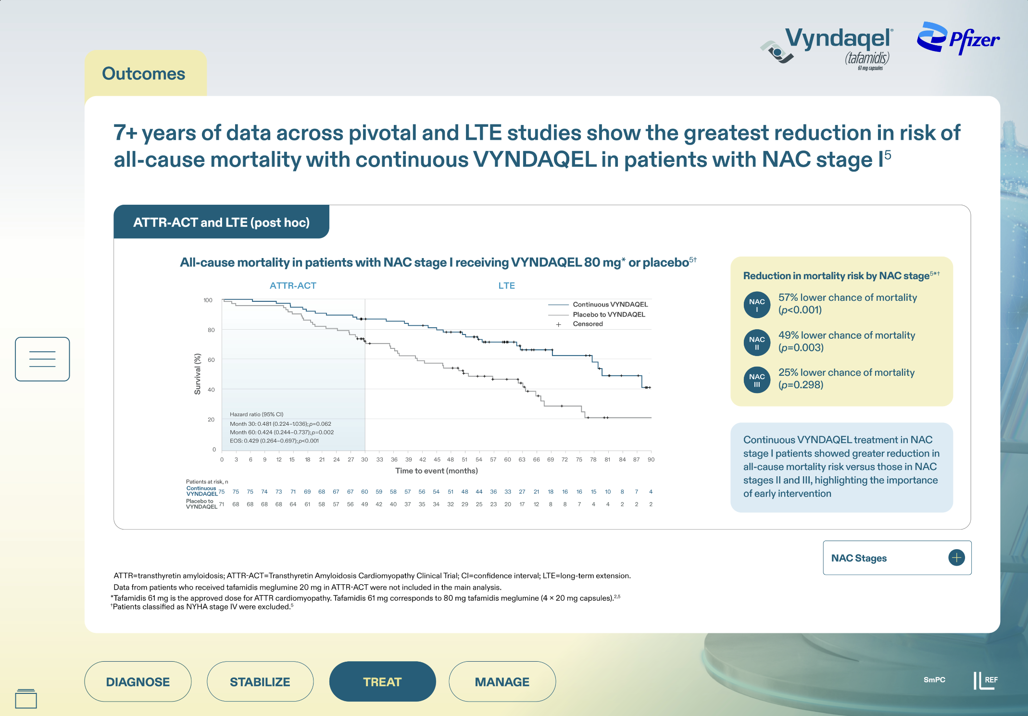
Task: Click the Placebo to VYNDAQEL legend entry
Action: 608,314
